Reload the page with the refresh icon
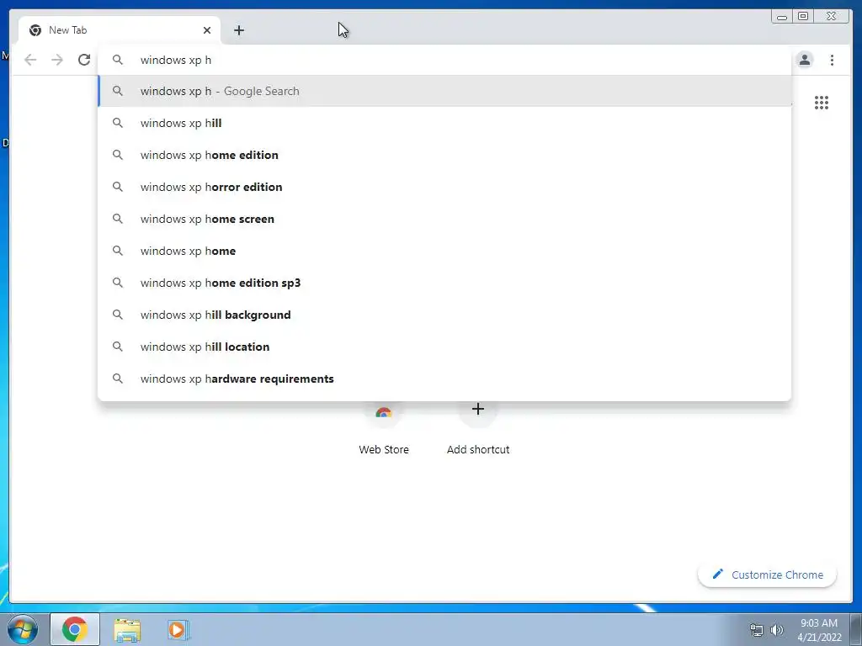The width and height of the screenshot is (862, 646). (84, 60)
